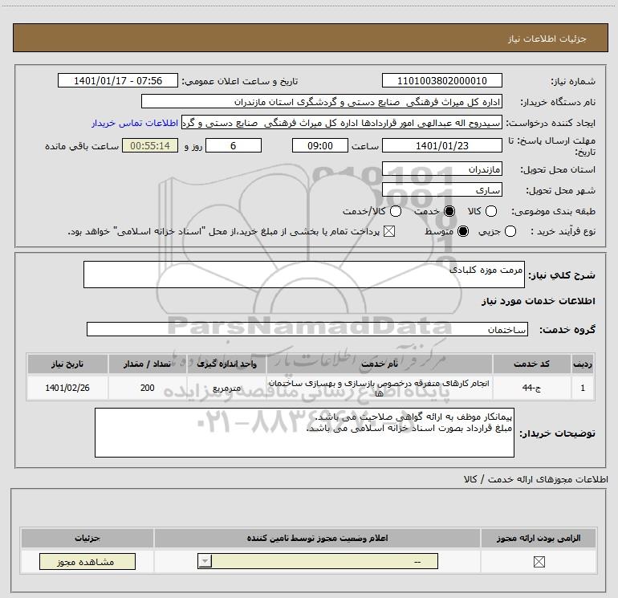
Task: Click the نام خدمت column header
Action: point(379,364)
